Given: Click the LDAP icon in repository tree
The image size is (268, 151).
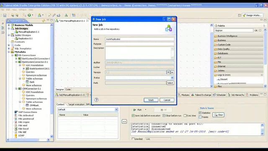Looking at the screenshot, I should tap(16, 135).
